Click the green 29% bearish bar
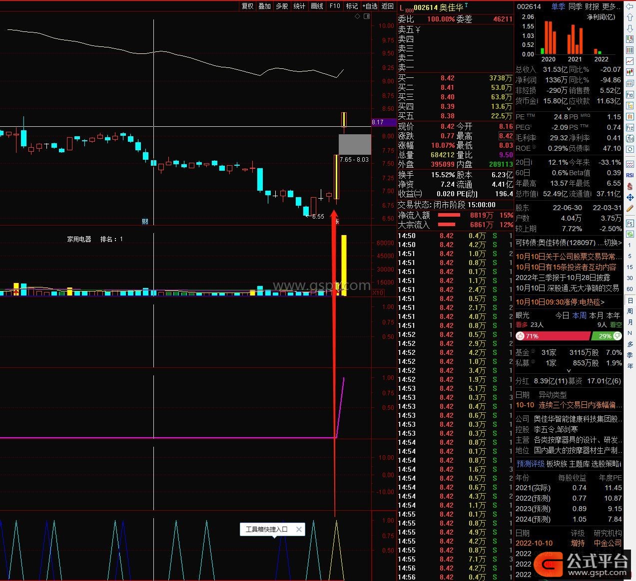 click(607, 336)
